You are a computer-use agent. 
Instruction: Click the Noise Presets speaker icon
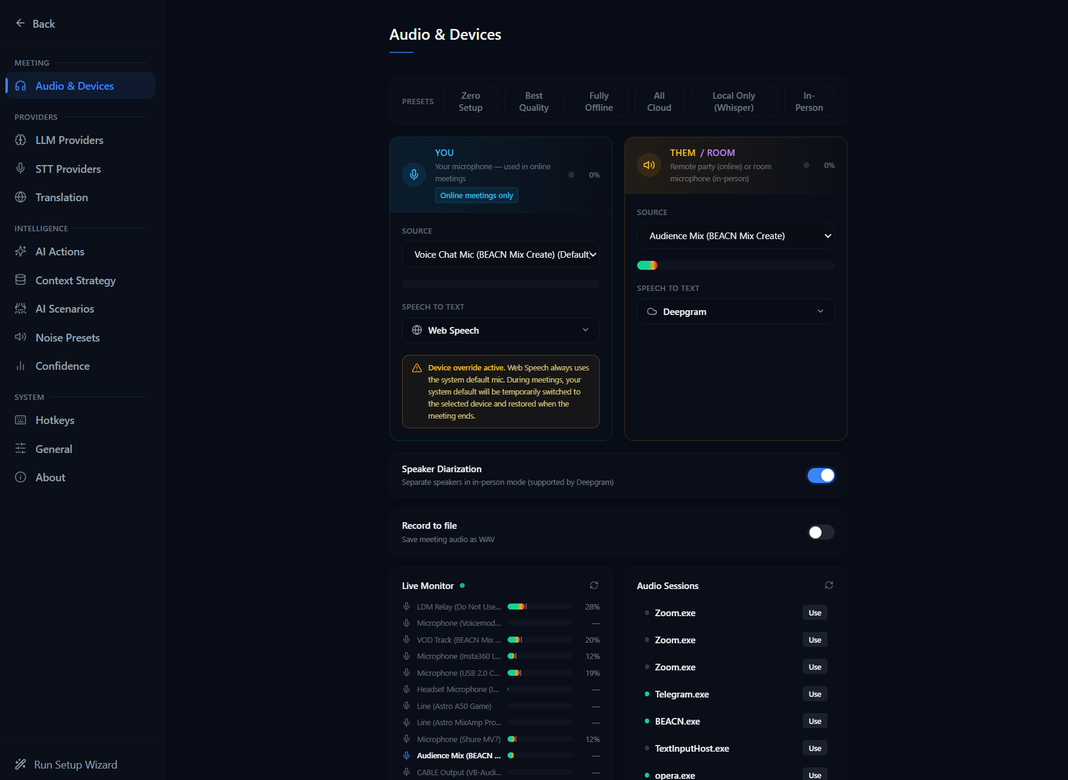(20, 337)
